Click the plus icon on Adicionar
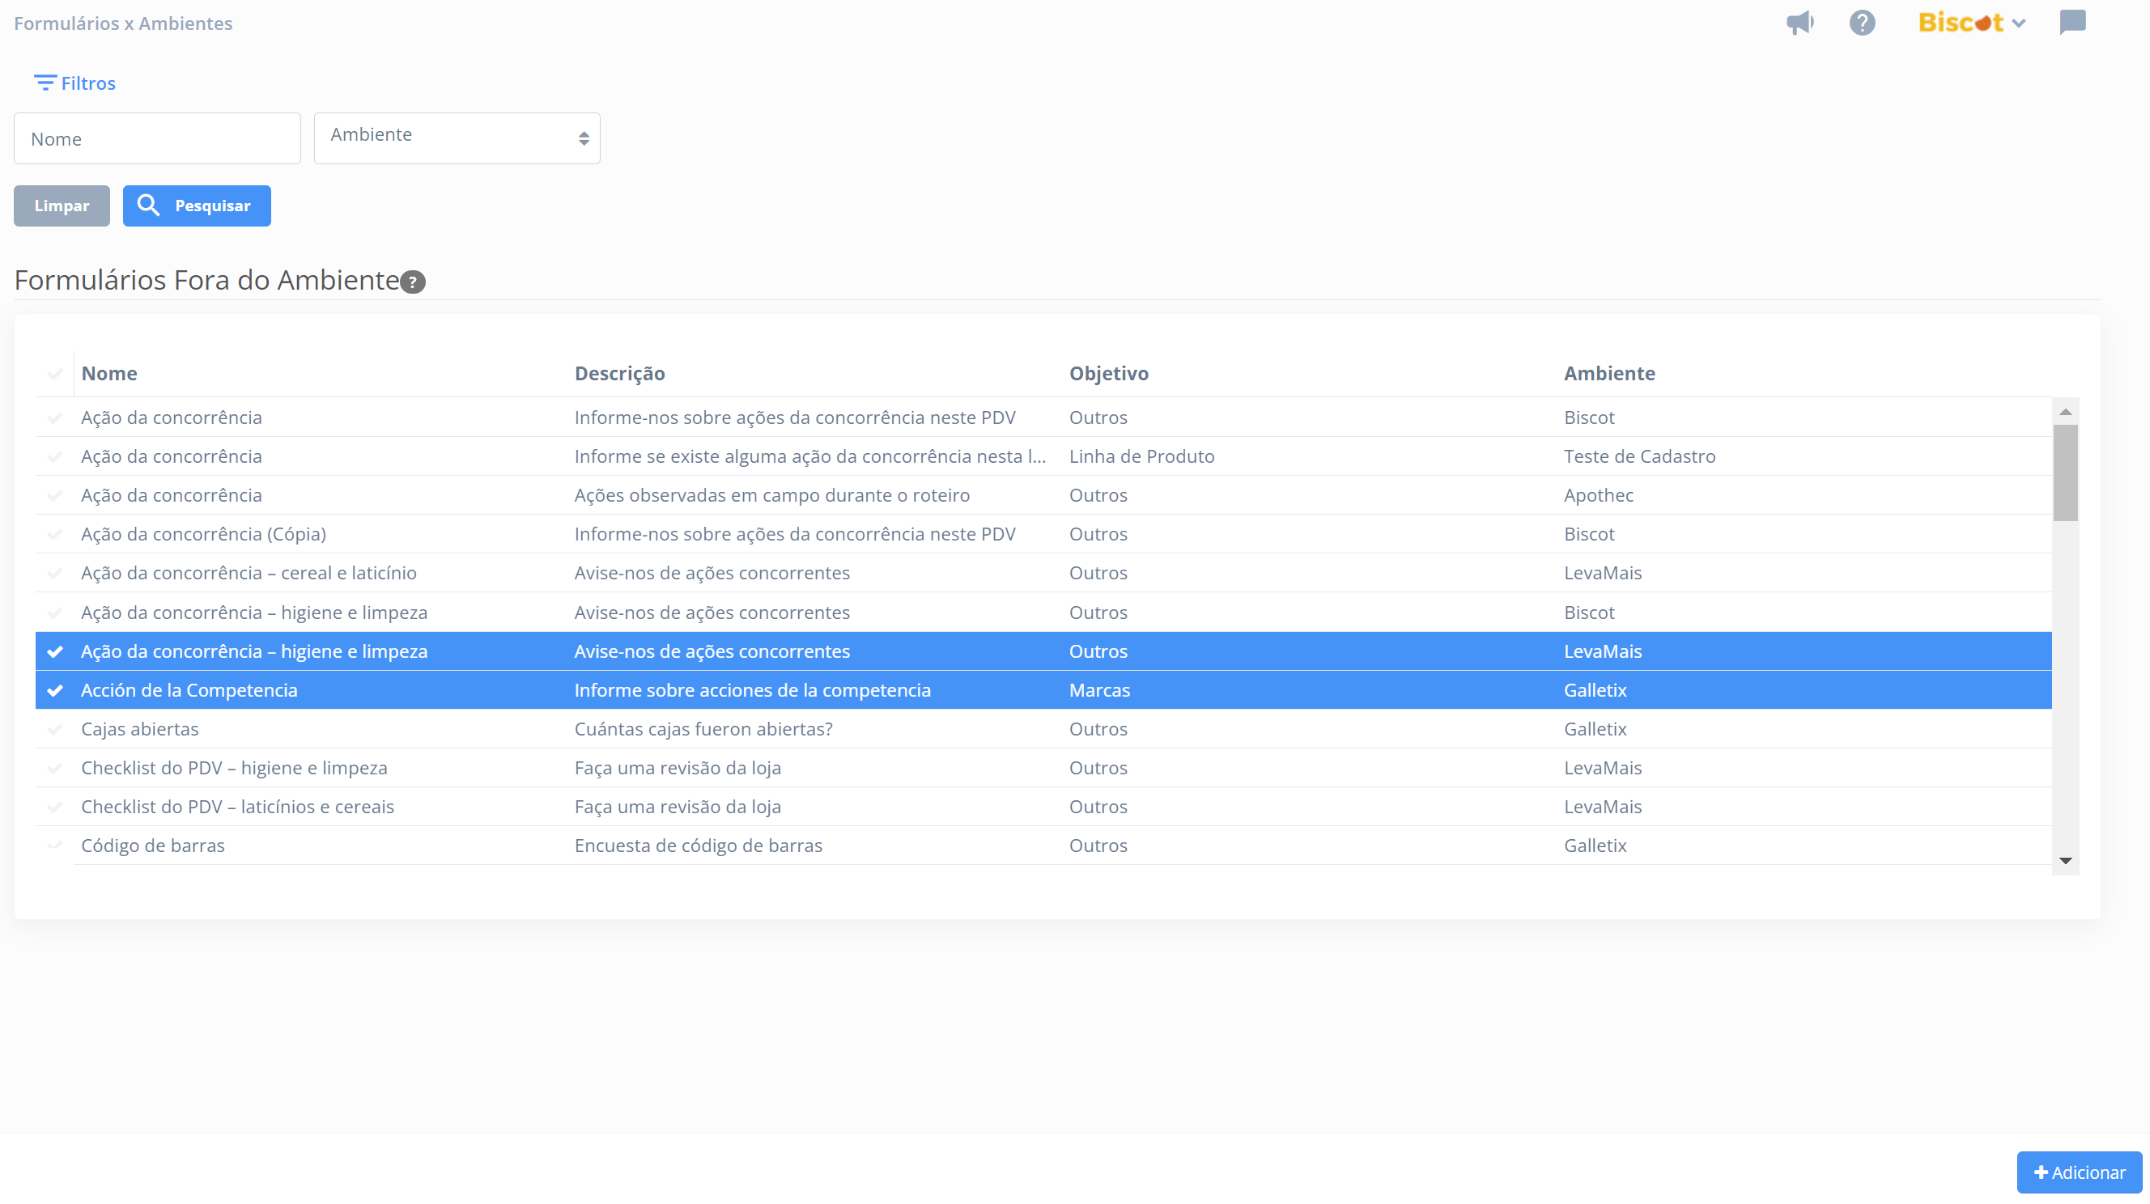Viewport: 2150px width, 1204px height. (x=2042, y=1172)
